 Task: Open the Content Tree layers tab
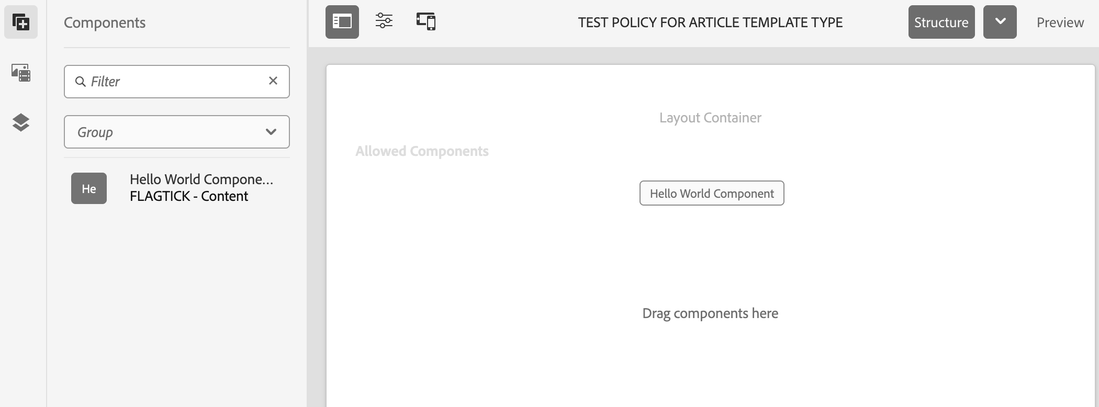pos(21,122)
